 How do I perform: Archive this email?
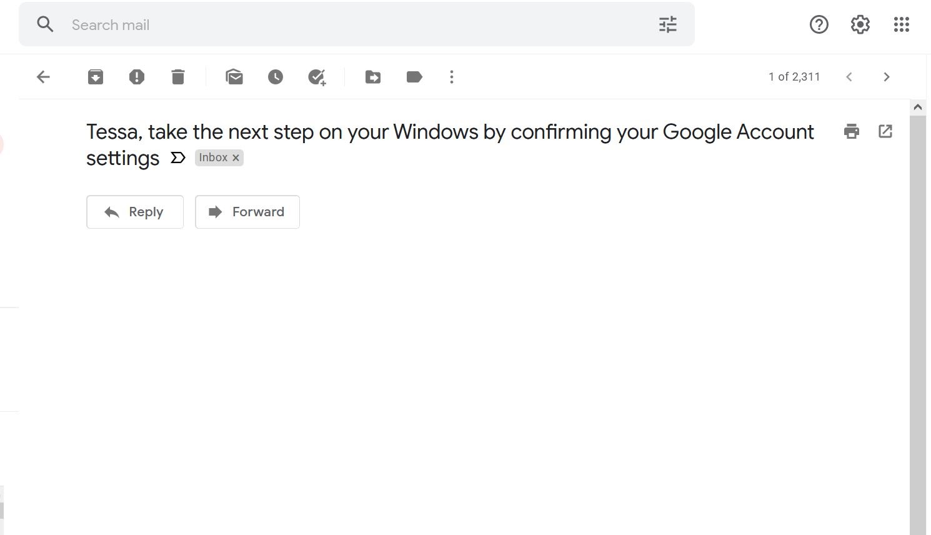click(95, 76)
